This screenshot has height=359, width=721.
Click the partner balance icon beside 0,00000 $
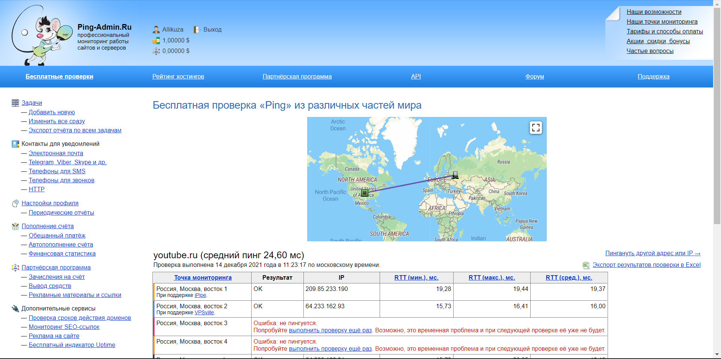pyautogui.click(x=156, y=51)
